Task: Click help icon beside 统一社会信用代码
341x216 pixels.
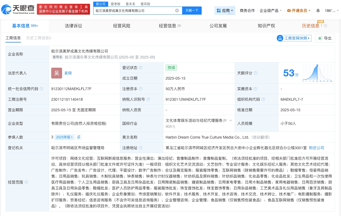Action: coord(41,89)
